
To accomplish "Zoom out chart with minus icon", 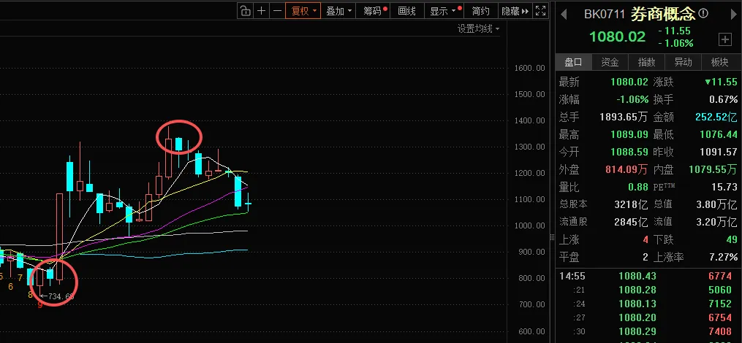I will [x=277, y=11].
